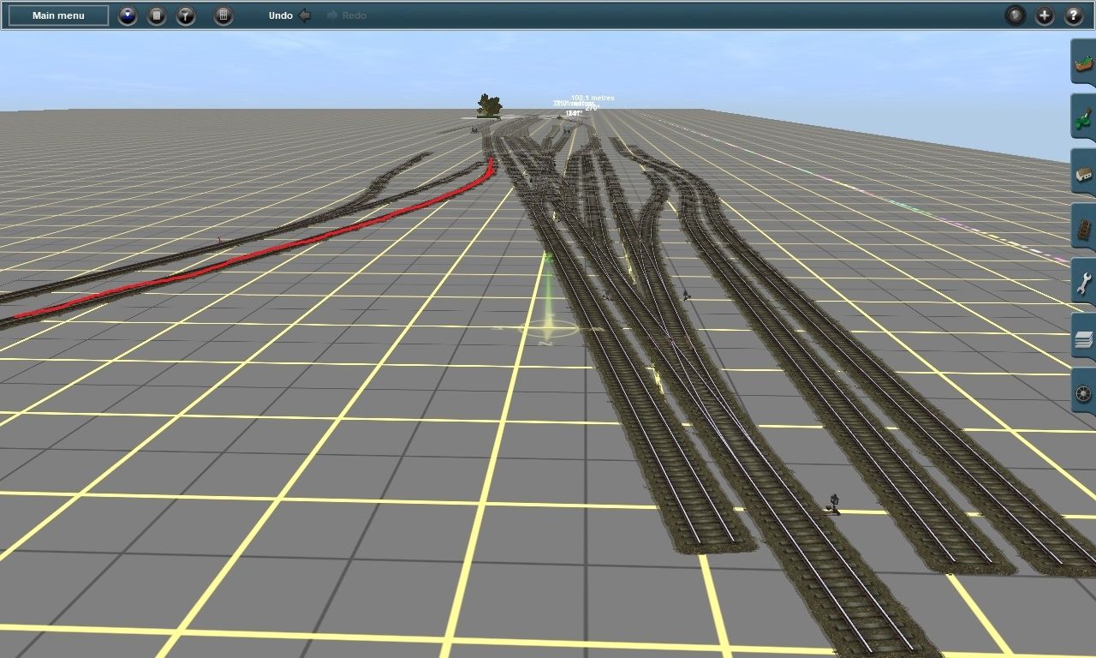This screenshot has width=1096, height=658.
Task: Click the green compass marker on the ground
Action: pyautogui.click(x=546, y=327)
